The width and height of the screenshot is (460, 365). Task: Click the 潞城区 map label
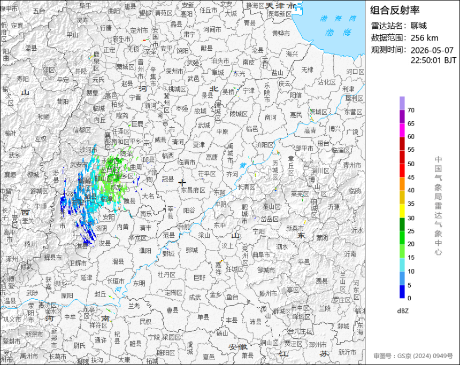(39, 191)
